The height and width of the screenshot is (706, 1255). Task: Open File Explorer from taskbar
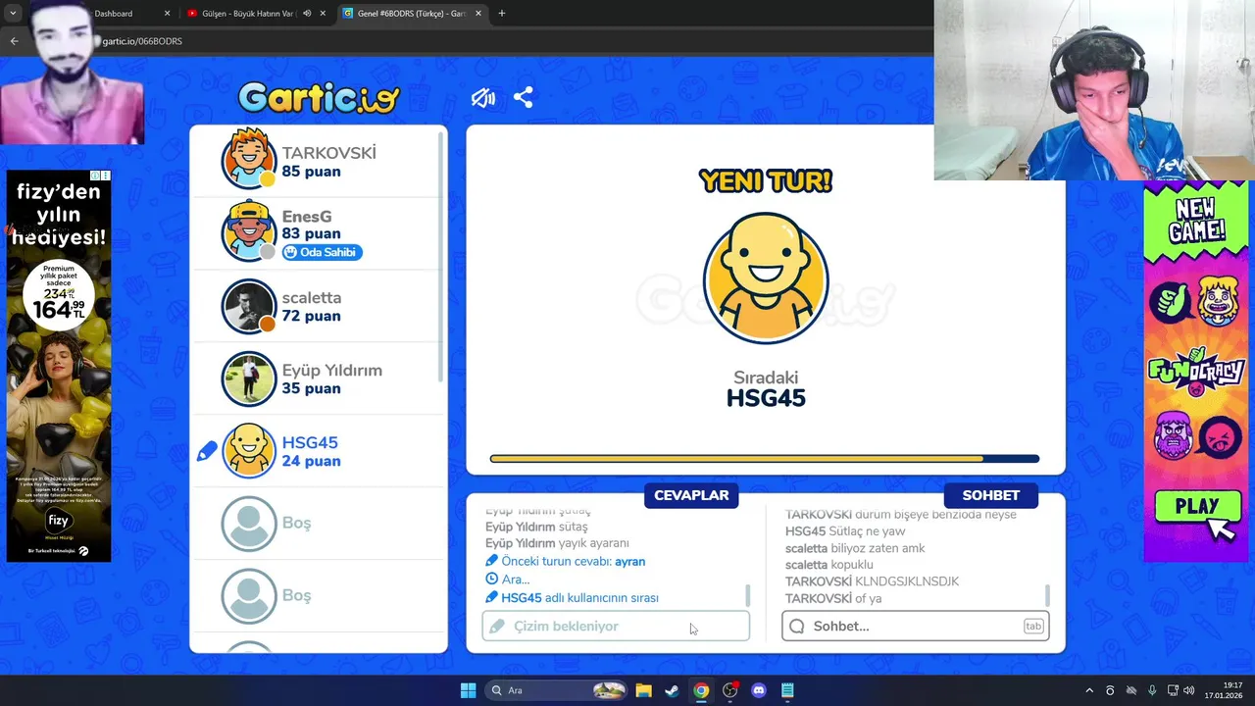tap(643, 690)
